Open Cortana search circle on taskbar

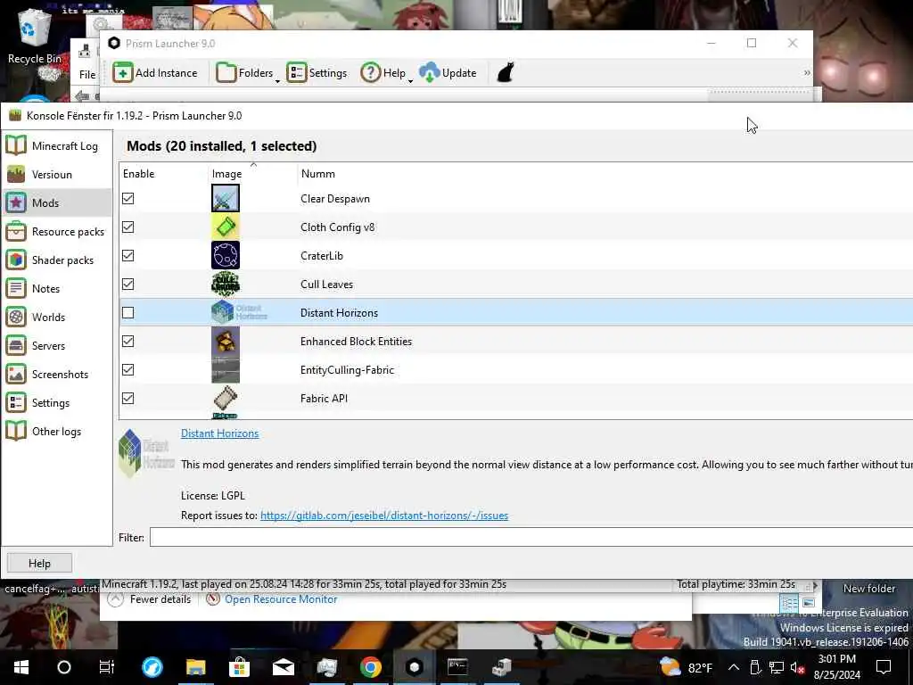(x=64, y=667)
